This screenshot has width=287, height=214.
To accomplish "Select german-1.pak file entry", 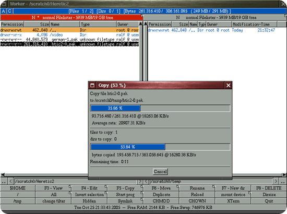I will 69,39.
